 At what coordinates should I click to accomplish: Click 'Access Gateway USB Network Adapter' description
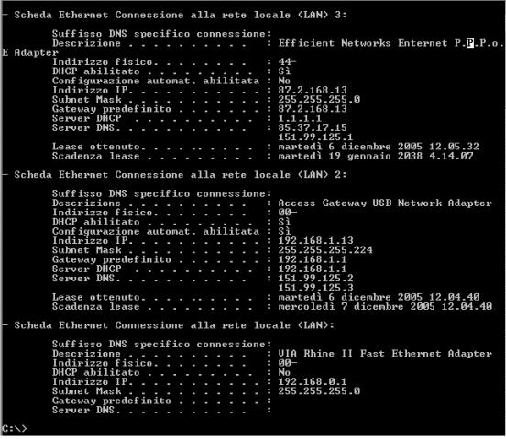(385, 203)
